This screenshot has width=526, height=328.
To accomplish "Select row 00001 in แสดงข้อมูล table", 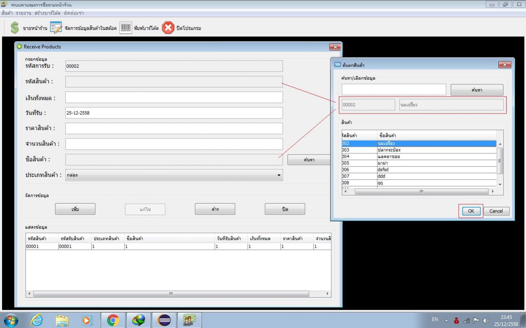I will [x=178, y=246].
